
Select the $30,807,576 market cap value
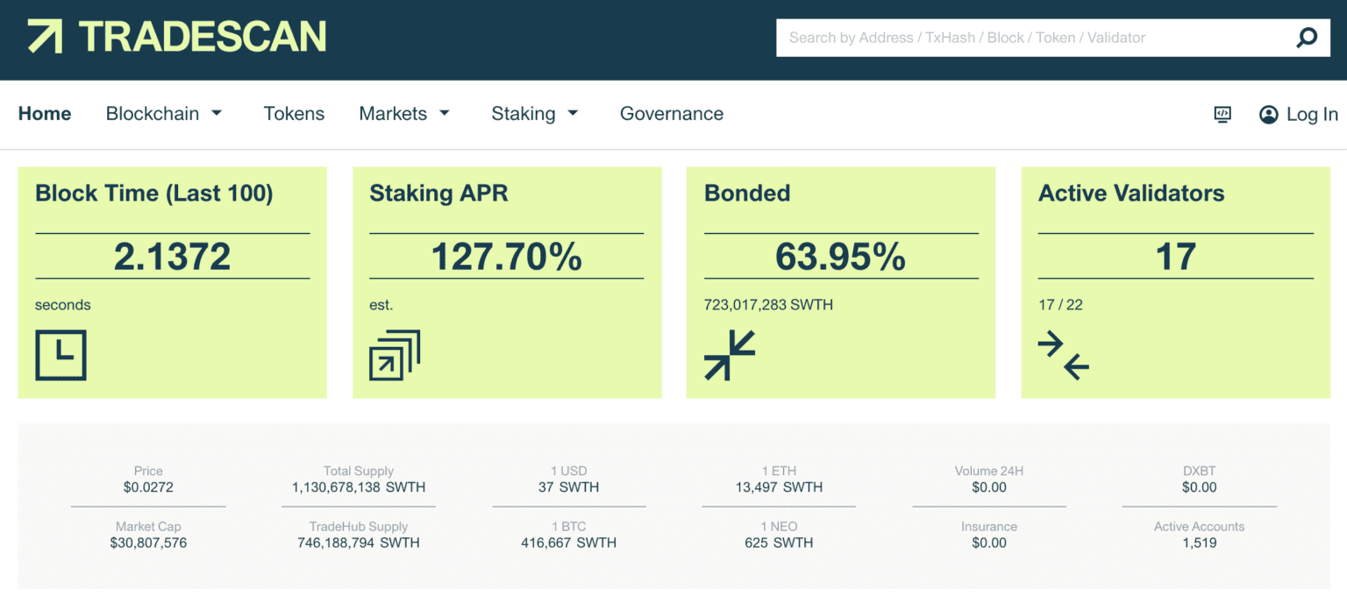coord(148,543)
